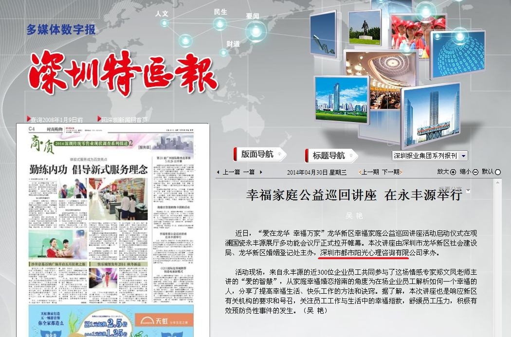This screenshot has height=337, width=511.
Task: Click the arrow icon on 标题导航 button
Action: click(351, 156)
